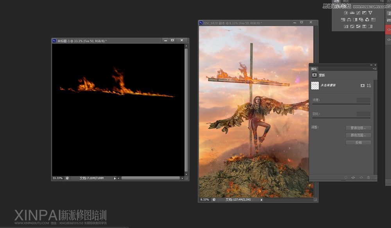Open status info arrow in 未标题-1 window
The height and width of the screenshot is (228, 391).
click(x=115, y=178)
